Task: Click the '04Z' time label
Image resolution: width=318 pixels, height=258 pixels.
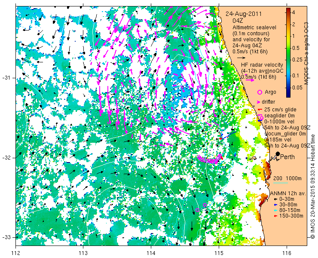Action: click(x=238, y=21)
